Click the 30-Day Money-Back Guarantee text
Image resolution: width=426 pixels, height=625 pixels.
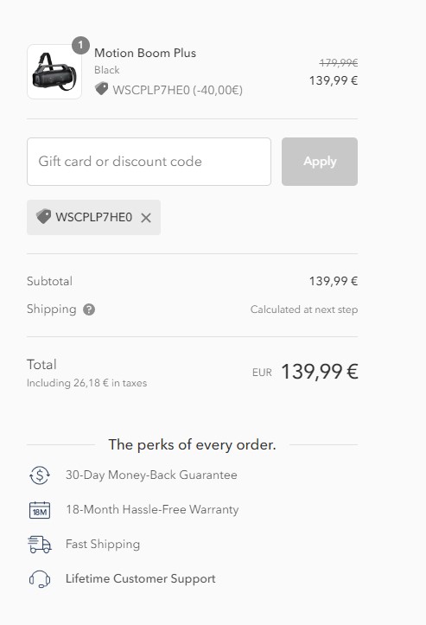click(x=151, y=475)
